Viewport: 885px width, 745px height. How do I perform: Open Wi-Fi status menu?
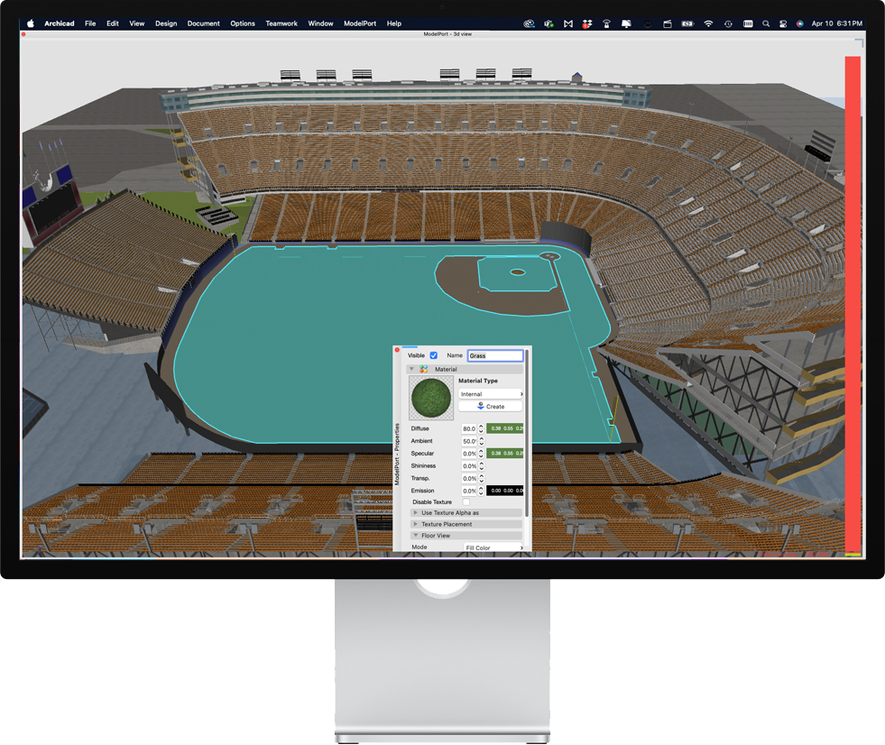click(708, 23)
